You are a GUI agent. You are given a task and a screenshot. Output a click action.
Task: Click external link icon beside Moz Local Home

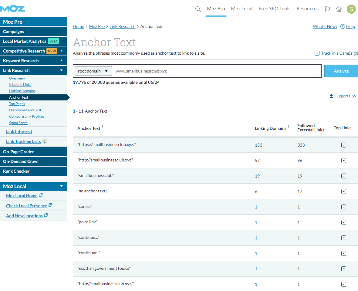pyautogui.click(x=41, y=195)
